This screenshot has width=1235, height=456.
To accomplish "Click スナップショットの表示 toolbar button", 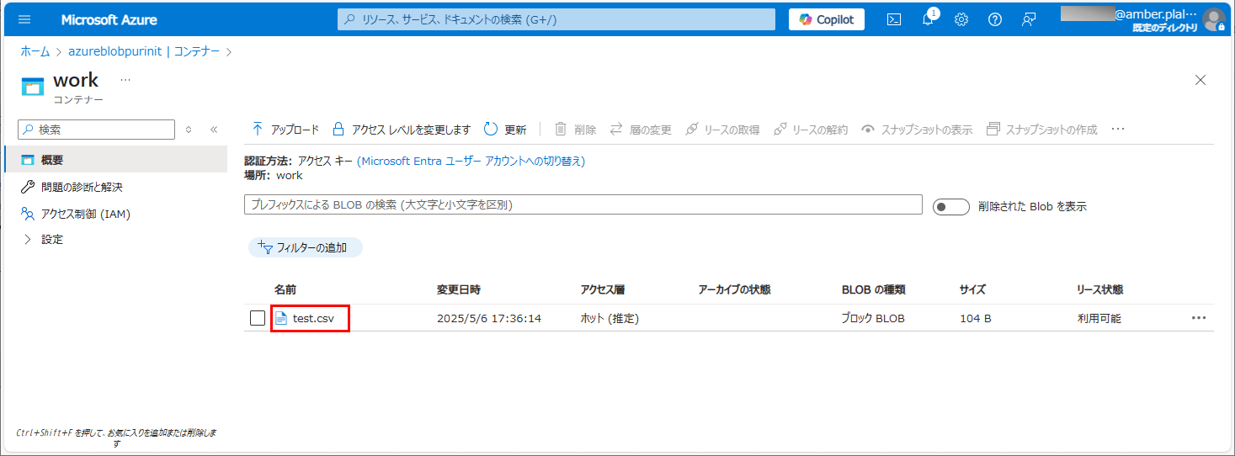I will click(x=917, y=130).
